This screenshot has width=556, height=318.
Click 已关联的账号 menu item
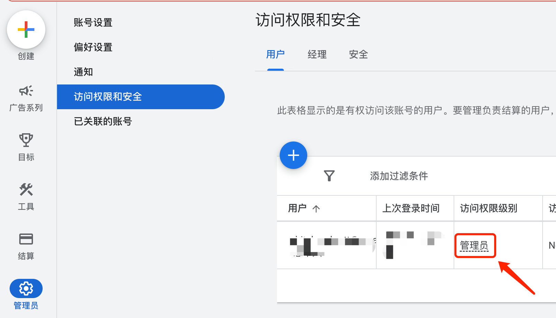coord(102,121)
